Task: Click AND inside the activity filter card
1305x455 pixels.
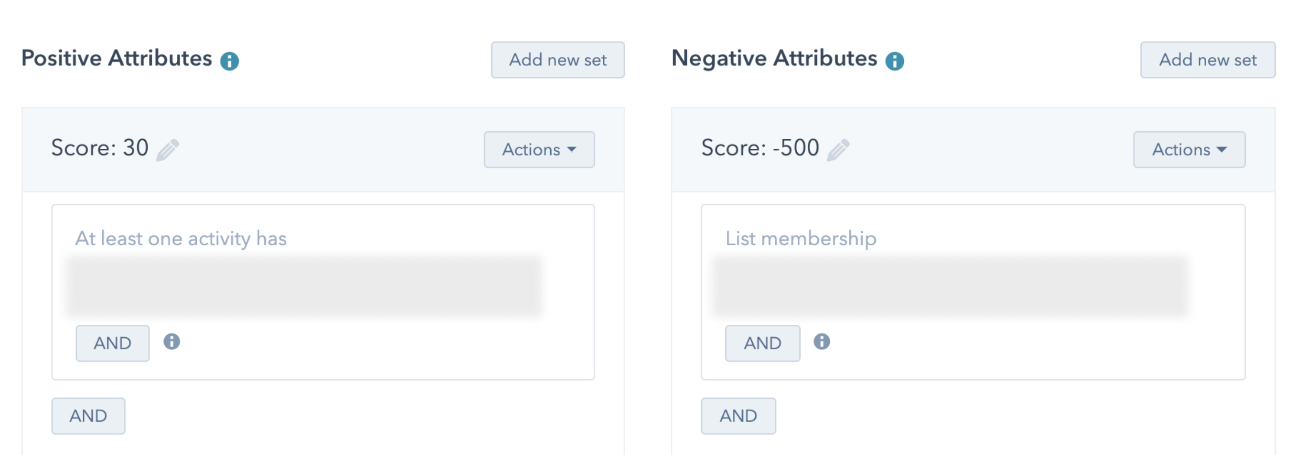Action: 112,343
